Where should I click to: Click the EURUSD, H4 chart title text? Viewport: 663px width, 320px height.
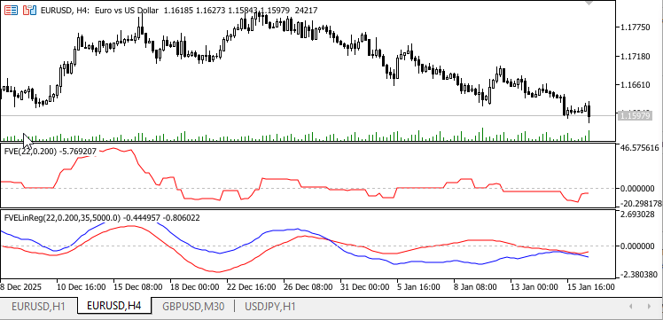click(65, 10)
